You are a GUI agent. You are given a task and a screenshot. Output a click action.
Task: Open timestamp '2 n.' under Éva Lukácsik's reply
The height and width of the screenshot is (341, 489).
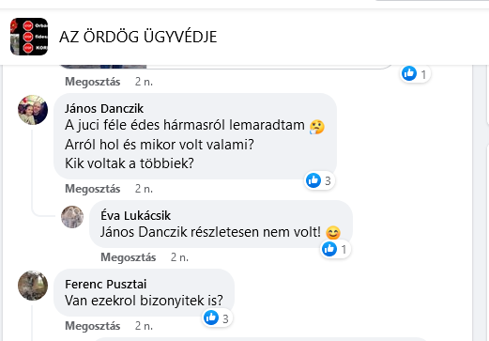pyautogui.click(x=179, y=257)
